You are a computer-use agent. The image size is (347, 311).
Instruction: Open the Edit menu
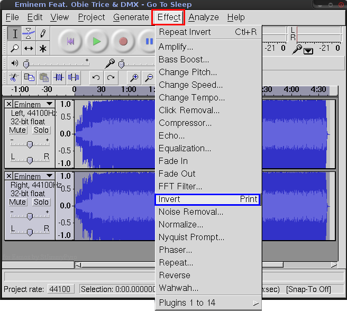coord(35,17)
